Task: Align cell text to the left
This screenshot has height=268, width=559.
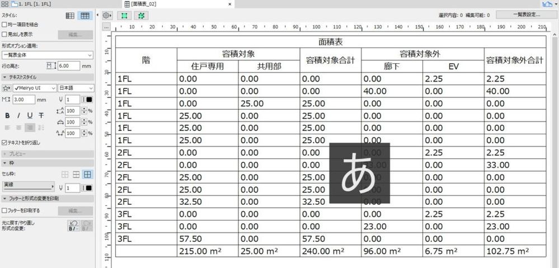Action: point(7,128)
